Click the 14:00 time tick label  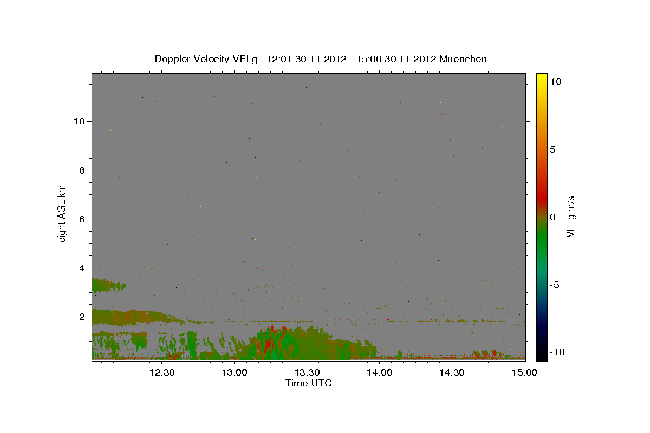point(380,372)
